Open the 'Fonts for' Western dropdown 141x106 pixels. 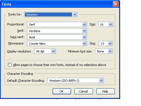point(51,15)
